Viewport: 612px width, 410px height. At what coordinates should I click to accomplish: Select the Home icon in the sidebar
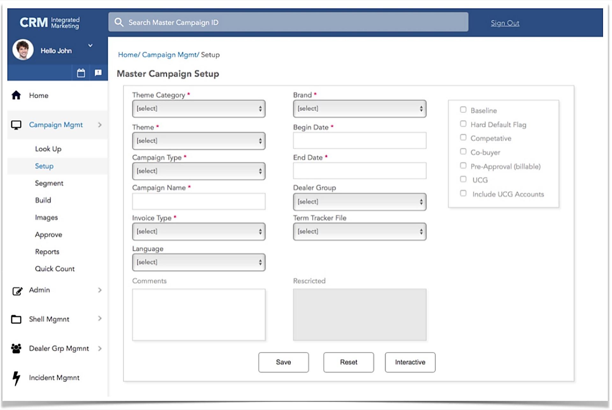coord(17,95)
